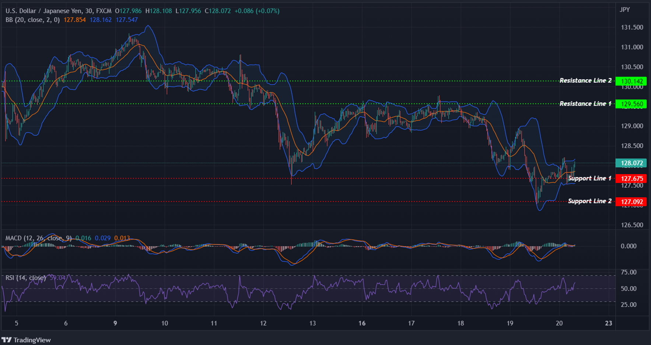Click date 13 on the time axis
Screen dimensions: 651x345
[x=313, y=323]
